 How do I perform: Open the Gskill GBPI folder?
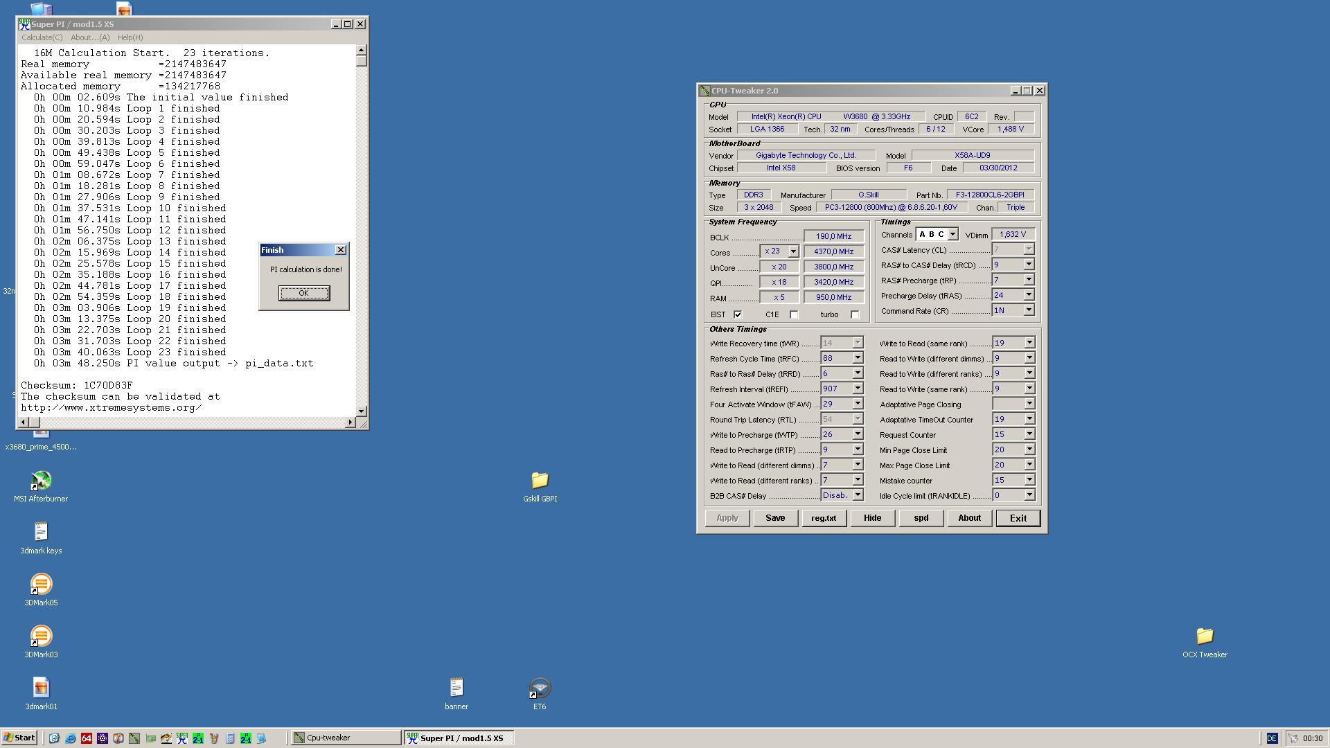click(x=540, y=486)
